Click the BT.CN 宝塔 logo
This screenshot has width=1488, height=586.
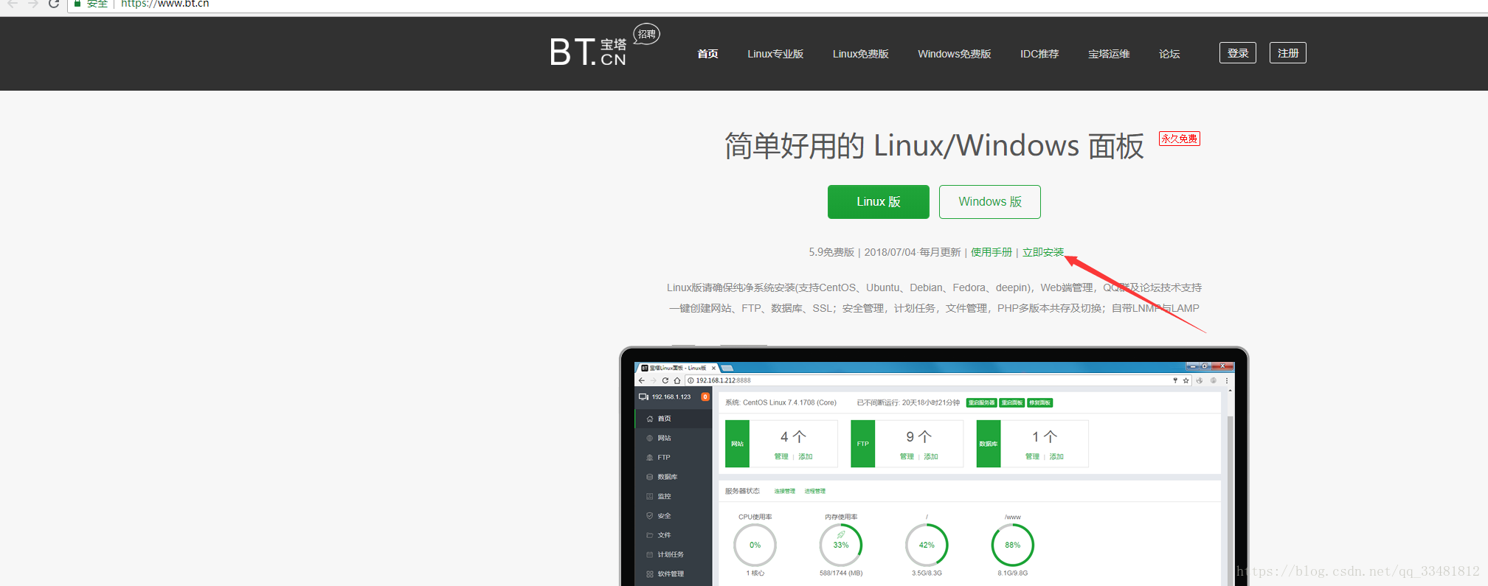[588, 52]
